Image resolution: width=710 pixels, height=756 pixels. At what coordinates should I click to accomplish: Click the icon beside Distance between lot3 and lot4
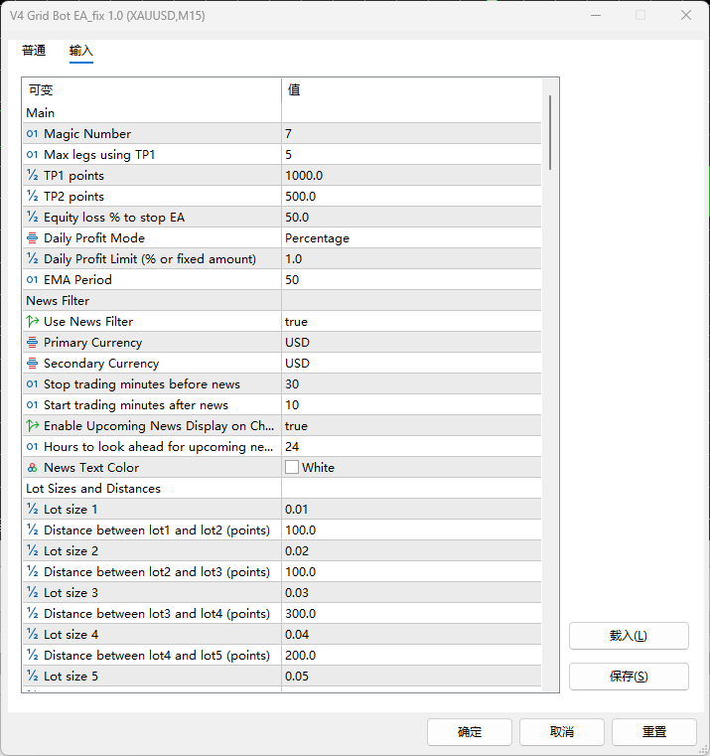click(32, 613)
